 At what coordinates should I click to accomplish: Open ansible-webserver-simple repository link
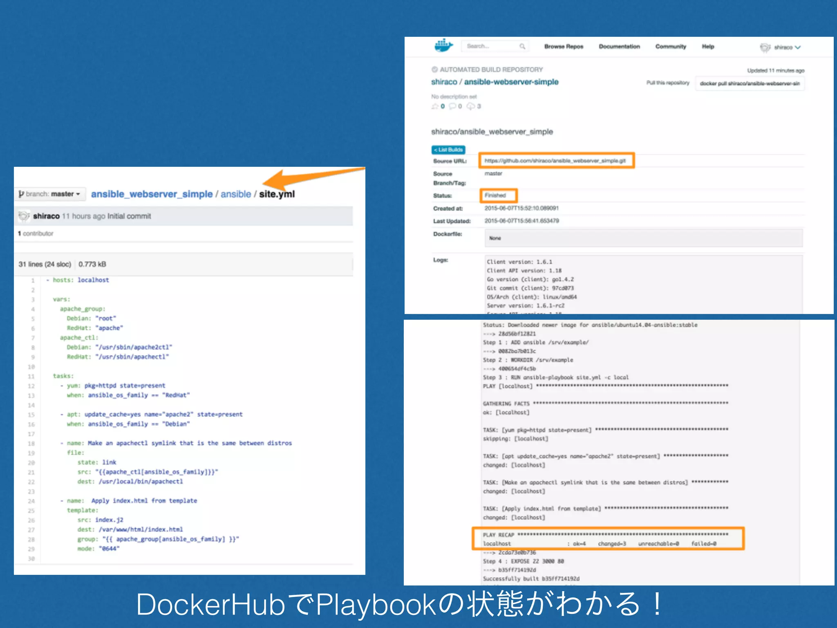(x=511, y=82)
